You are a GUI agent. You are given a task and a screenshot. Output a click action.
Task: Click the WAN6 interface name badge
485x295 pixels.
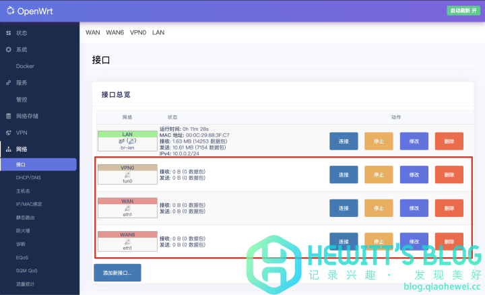tap(127, 234)
